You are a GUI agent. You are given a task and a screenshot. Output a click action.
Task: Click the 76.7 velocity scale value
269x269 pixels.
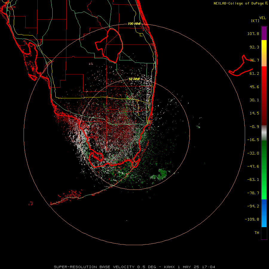(254, 60)
